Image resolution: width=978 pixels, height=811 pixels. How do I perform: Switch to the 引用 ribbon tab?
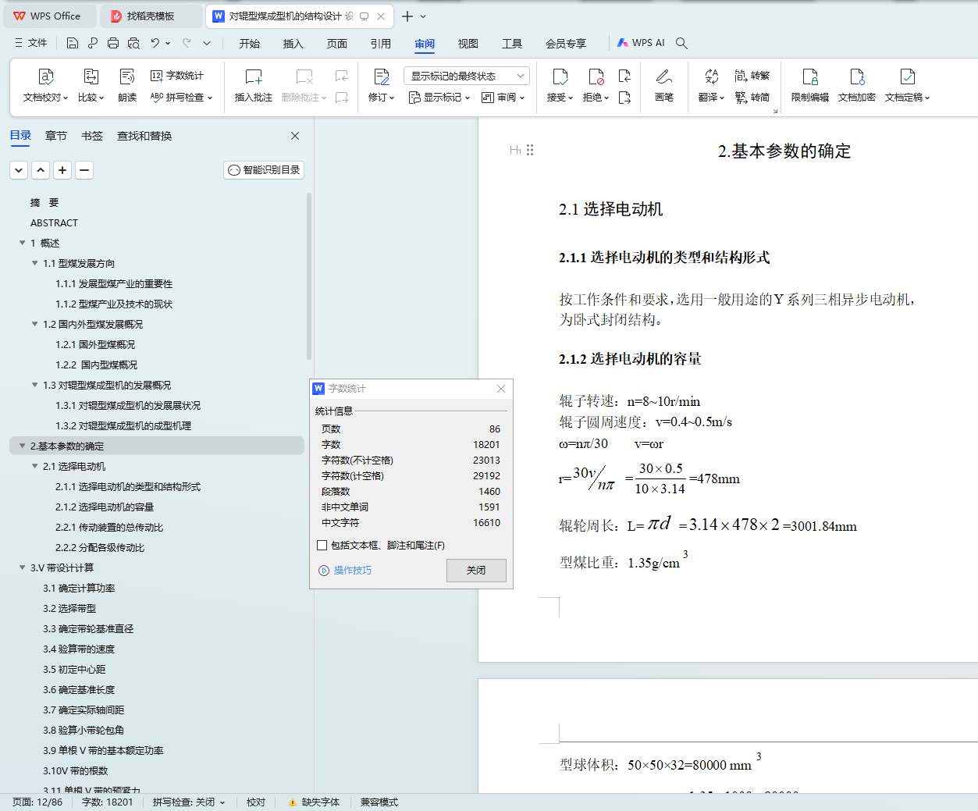click(381, 44)
